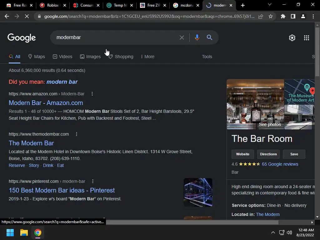The image size is (320, 240).
Task: Click the address bar URL
Action: point(149,16)
